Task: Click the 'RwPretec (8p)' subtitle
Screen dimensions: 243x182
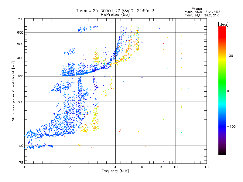Action: pyautogui.click(x=115, y=15)
